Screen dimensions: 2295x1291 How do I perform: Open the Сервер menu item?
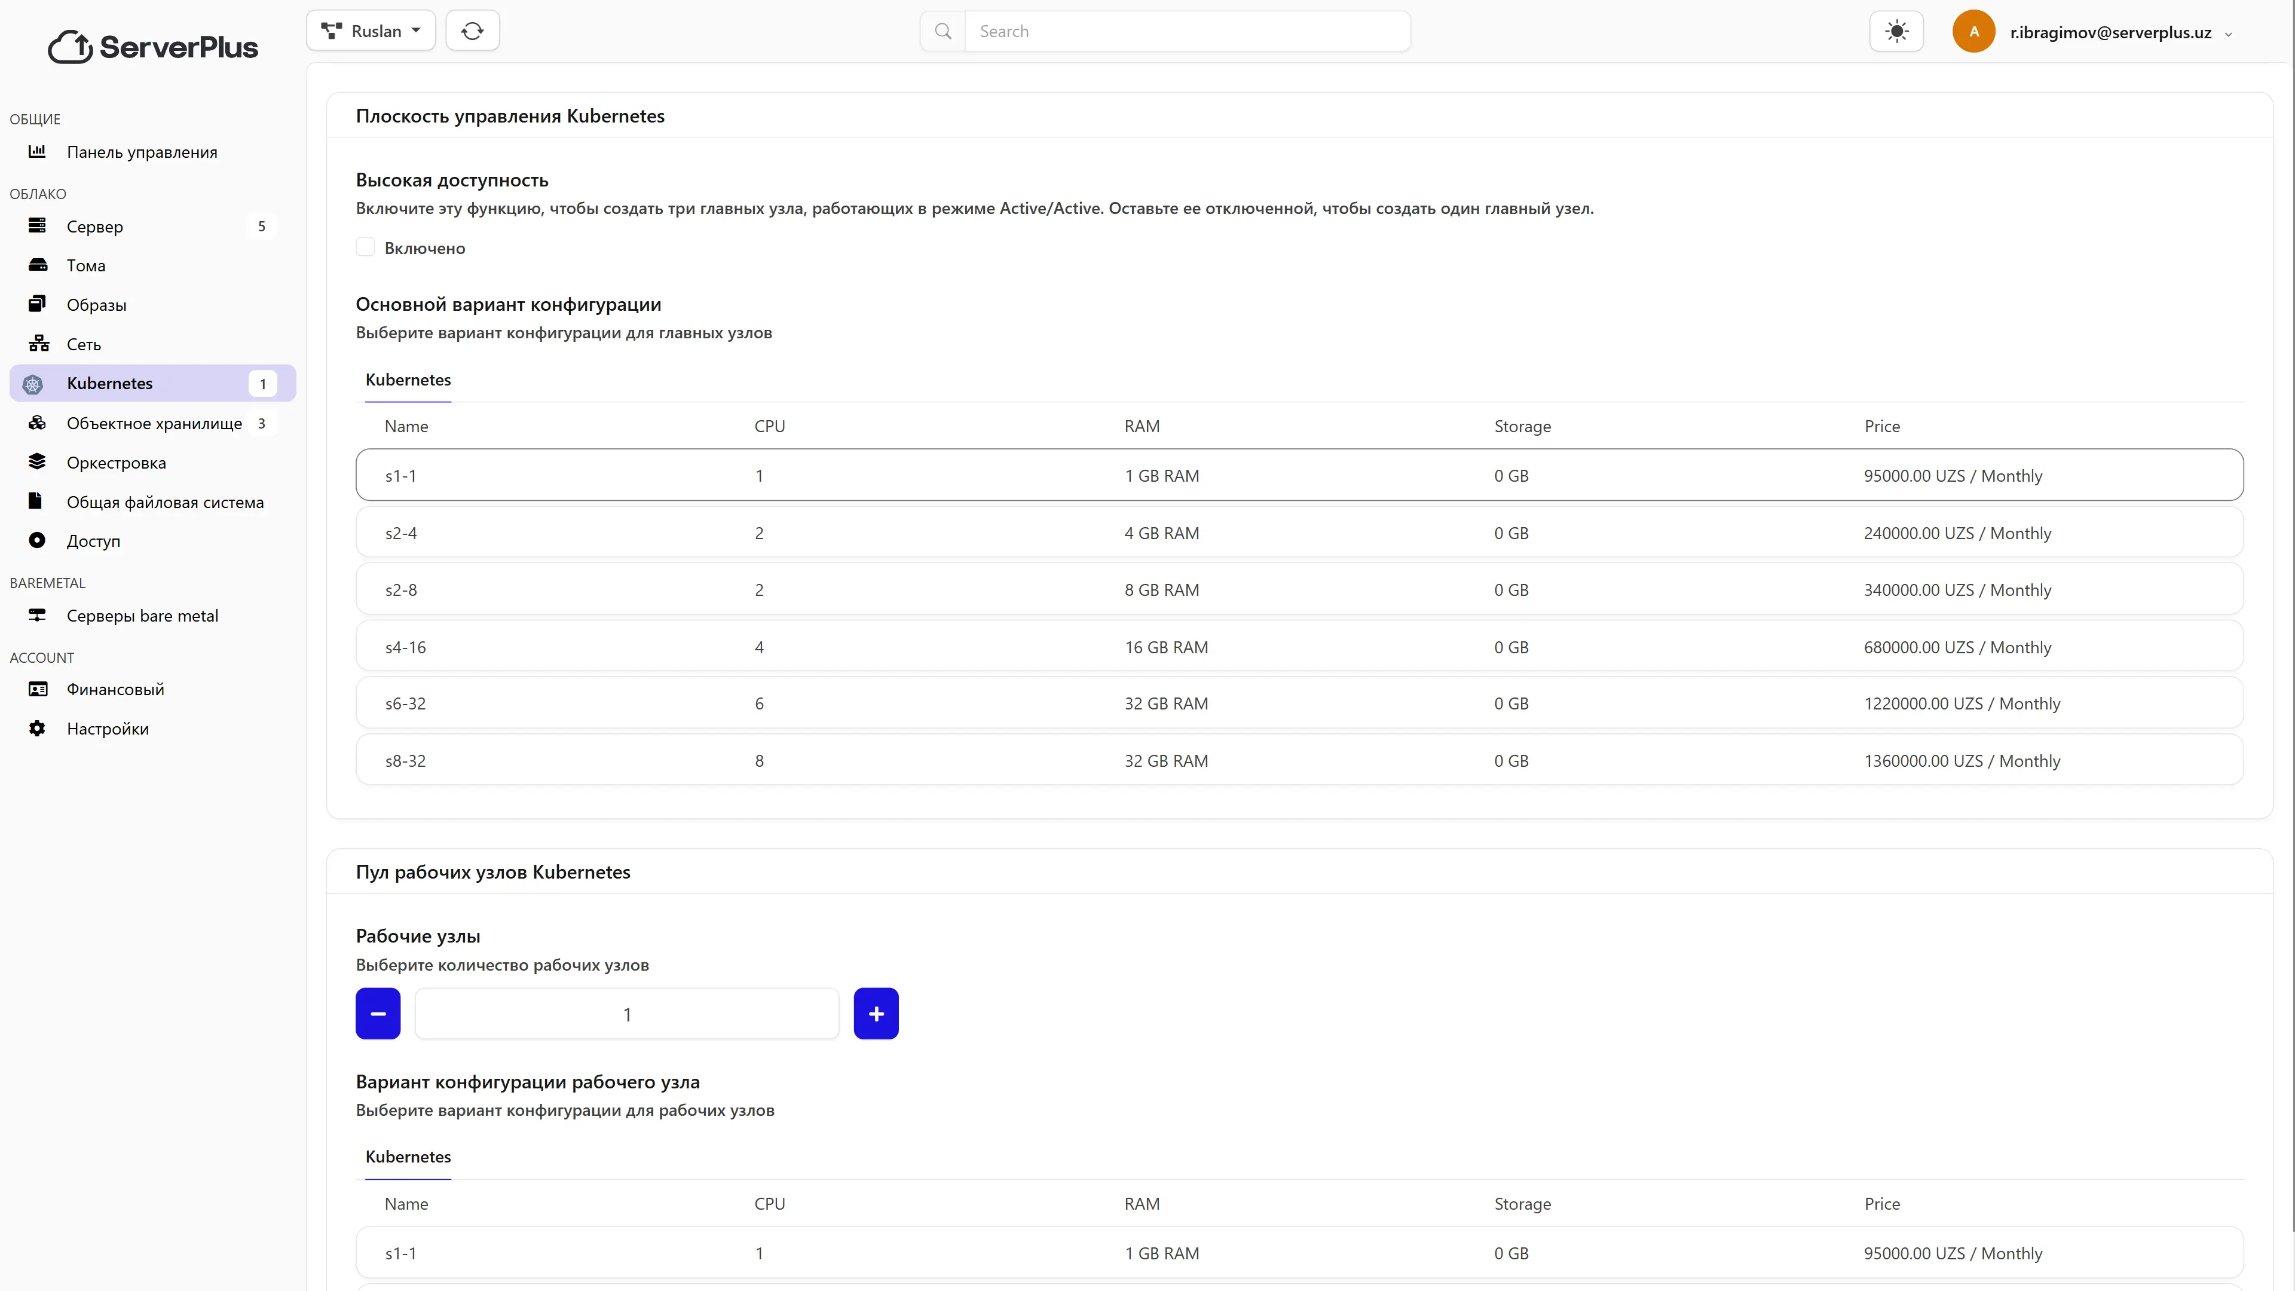coord(94,227)
